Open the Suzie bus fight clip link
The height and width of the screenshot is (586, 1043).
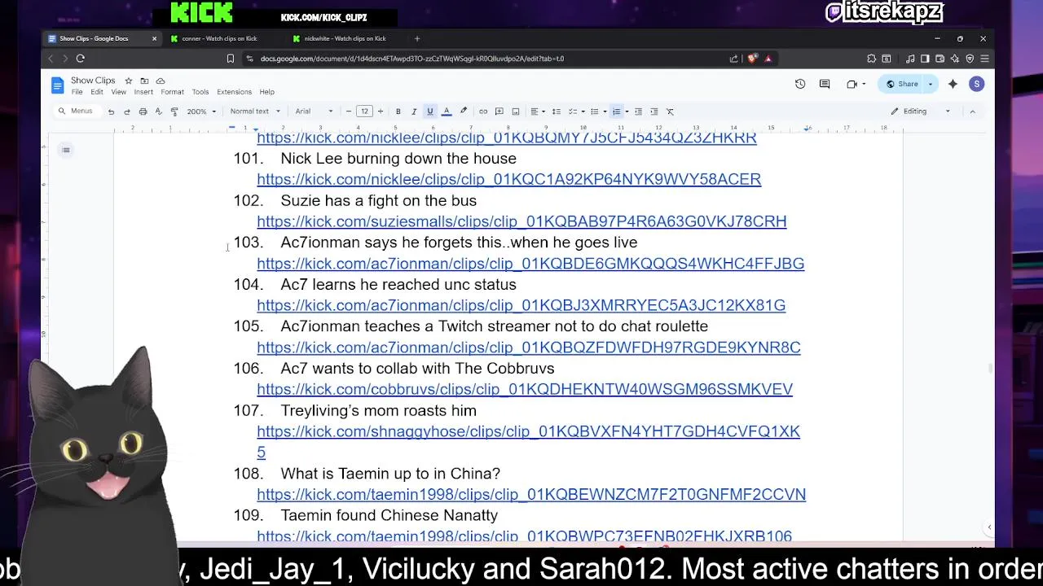521,221
